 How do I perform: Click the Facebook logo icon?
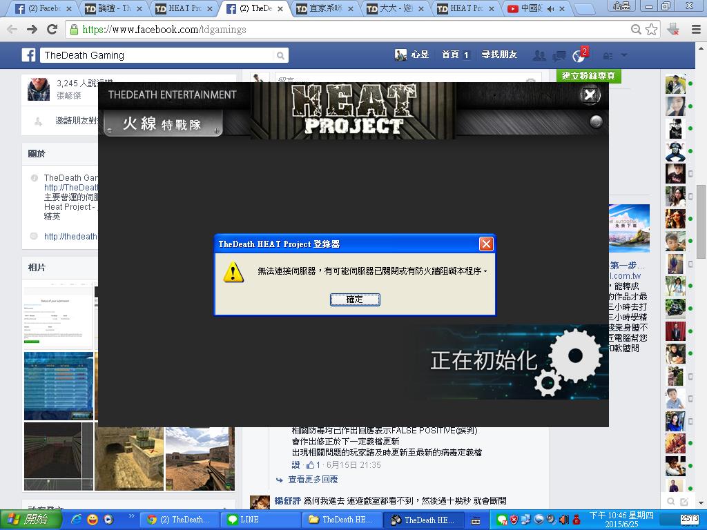point(28,55)
